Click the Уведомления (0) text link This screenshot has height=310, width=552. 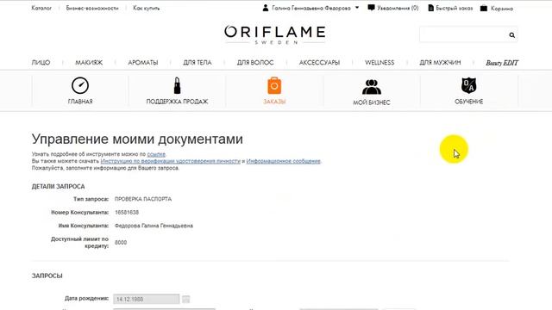pos(398,8)
